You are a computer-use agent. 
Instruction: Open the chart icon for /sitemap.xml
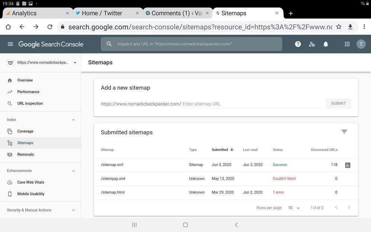tap(348, 165)
